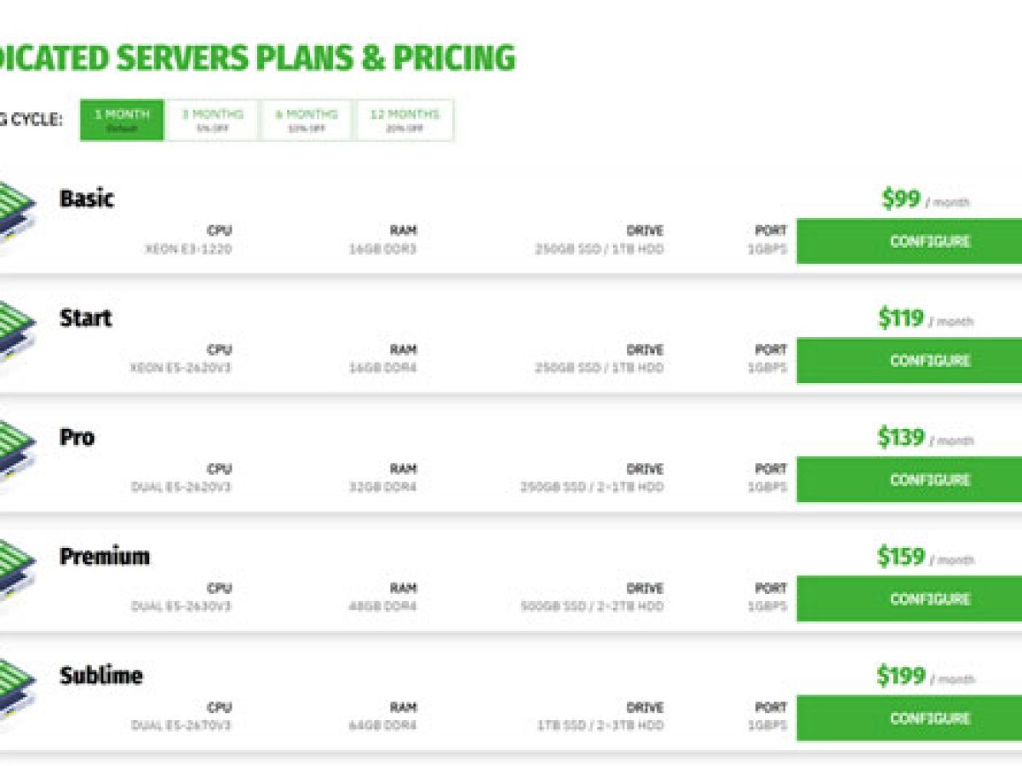
Task: Open the Basic plan title
Action: click(x=86, y=200)
